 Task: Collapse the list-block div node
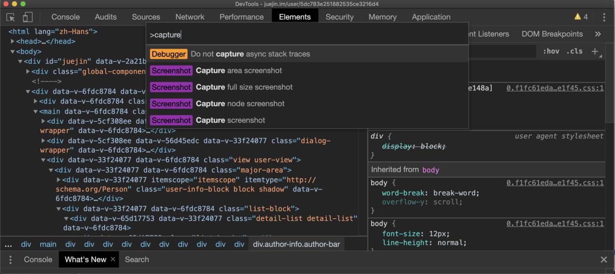pyautogui.click(x=59, y=209)
